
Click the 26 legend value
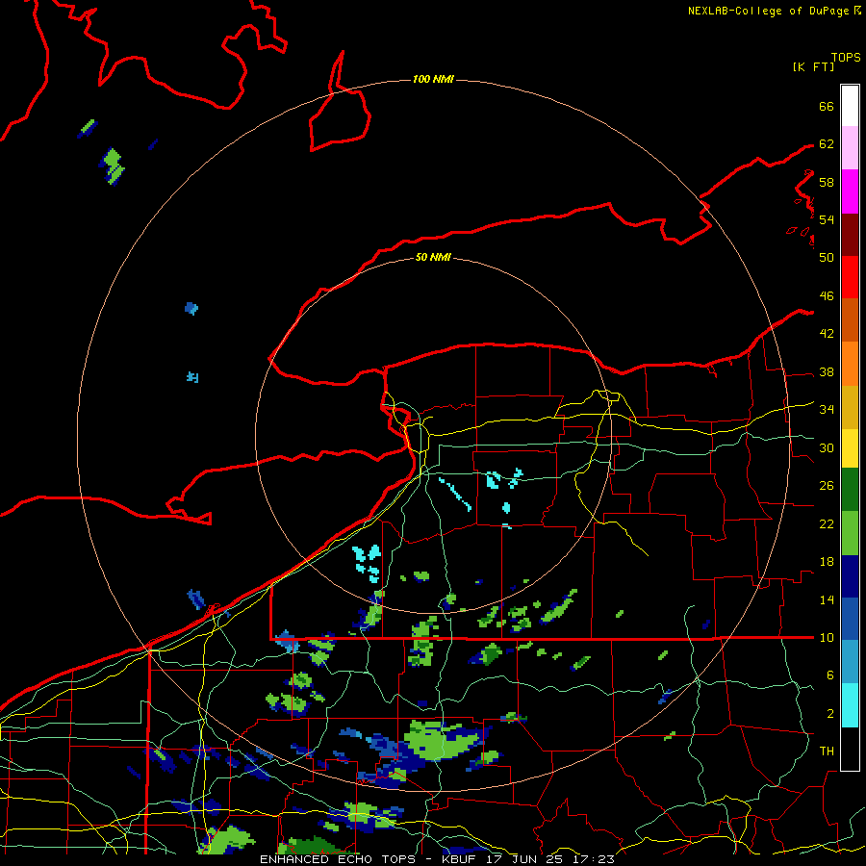[x=827, y=486]
